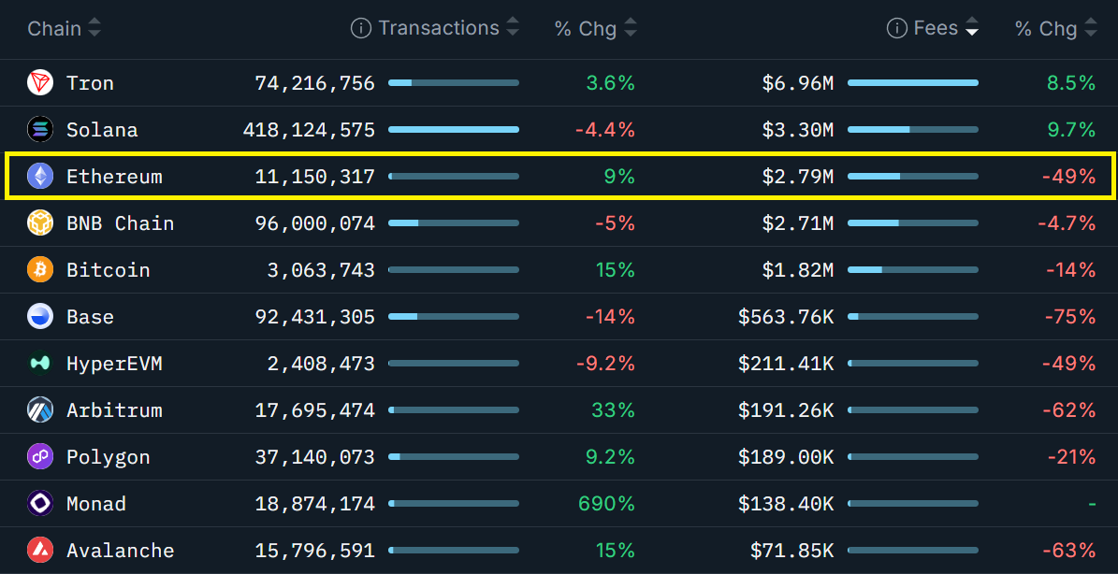
Task: Sort by the Transactions column chevron
Action: (x=513, y=27)
